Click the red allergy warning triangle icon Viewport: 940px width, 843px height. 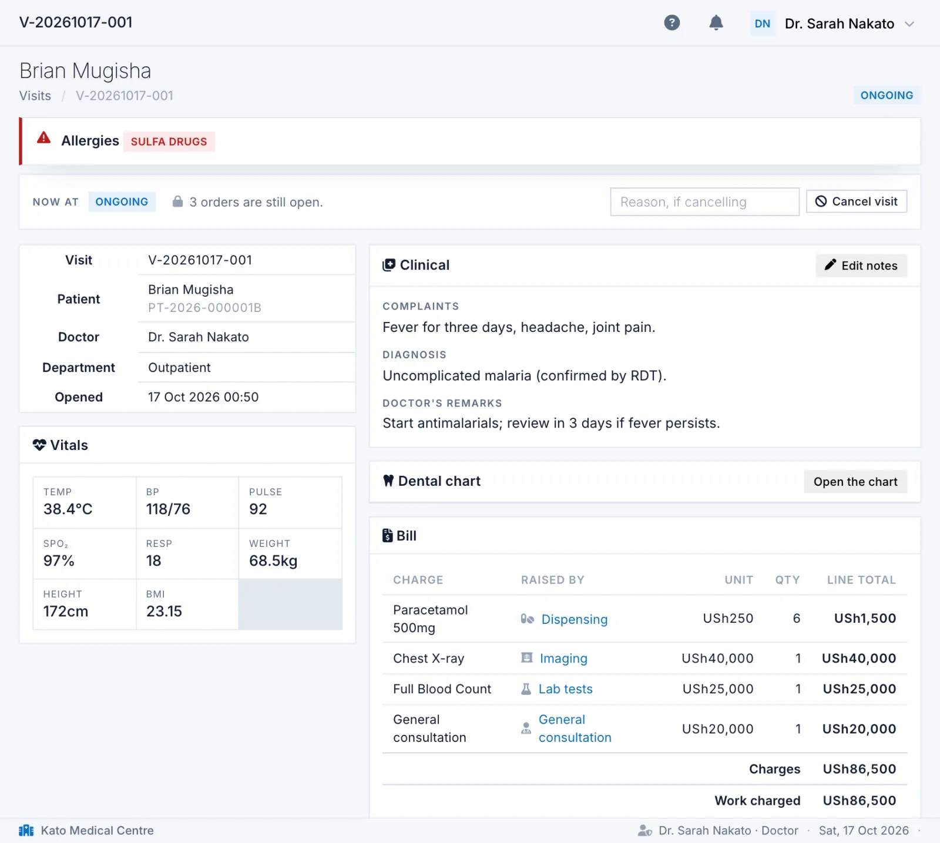click(44, 138)
